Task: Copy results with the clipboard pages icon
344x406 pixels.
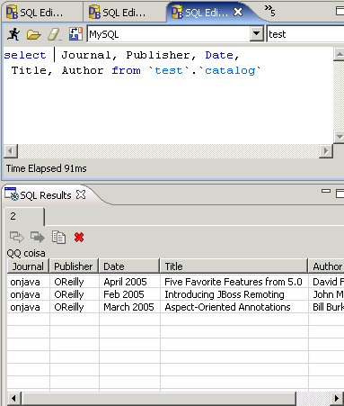Action: [x=58, y=237]
